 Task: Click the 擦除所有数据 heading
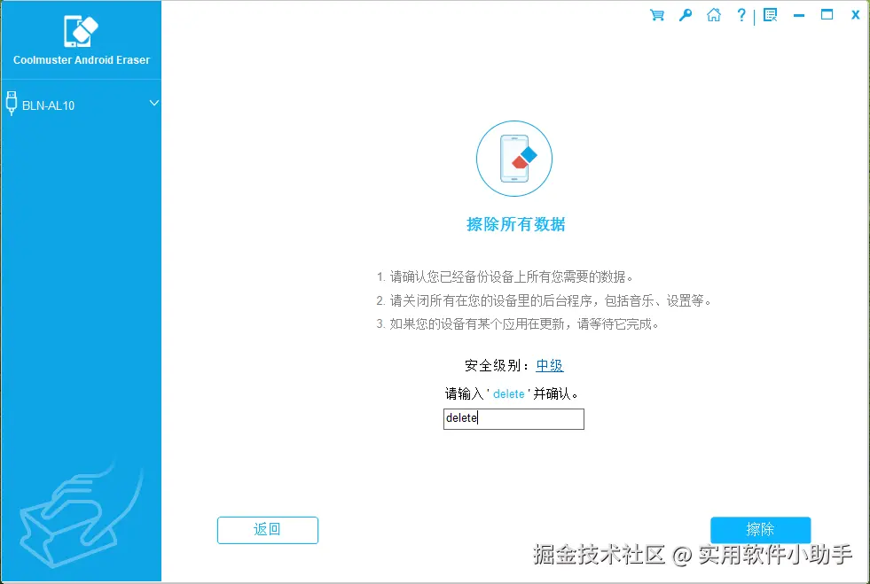coord(514,225)
